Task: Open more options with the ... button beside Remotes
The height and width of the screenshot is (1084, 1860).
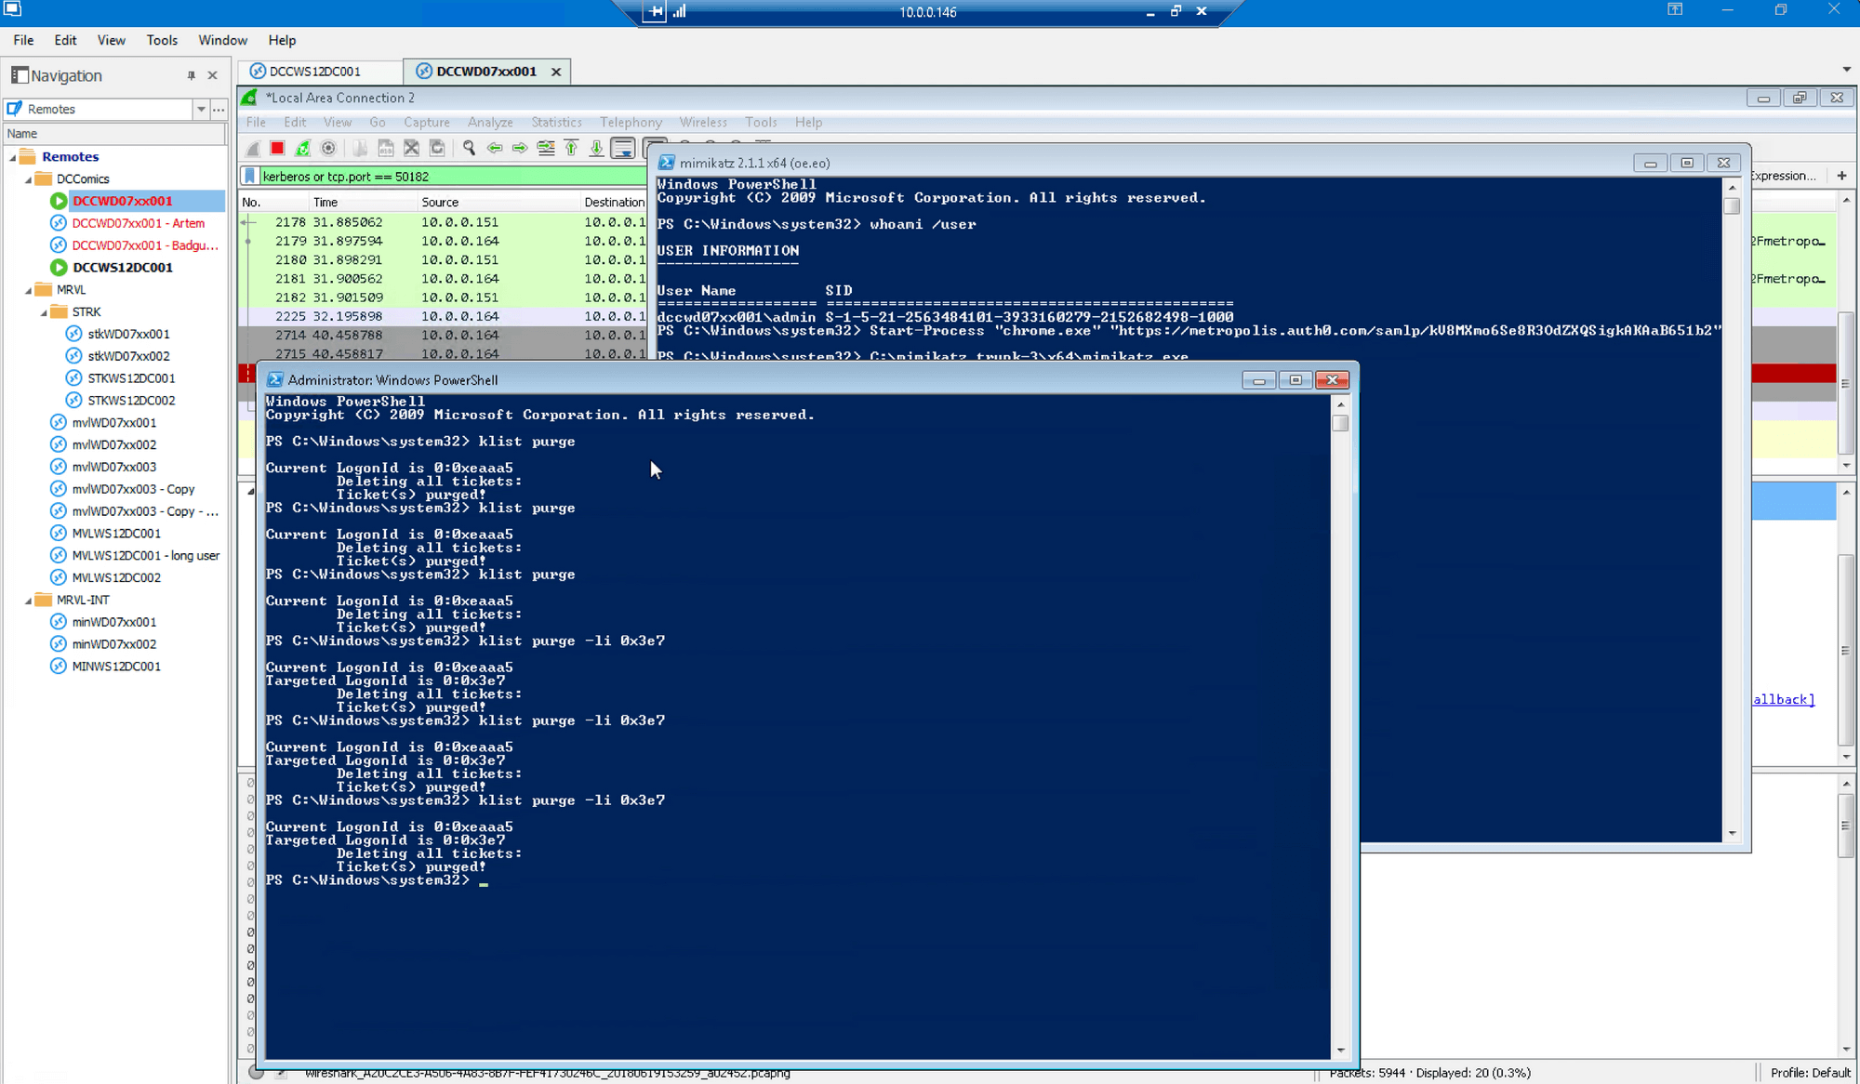Action: tap(219, 109)
